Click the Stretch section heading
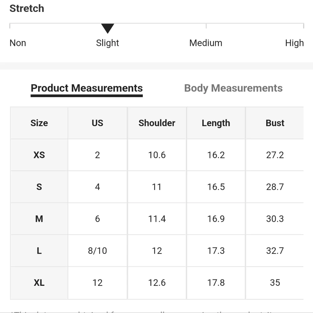The width and height of the screenshot is (313, 313). pyautogui.click(x=27, y=8)
